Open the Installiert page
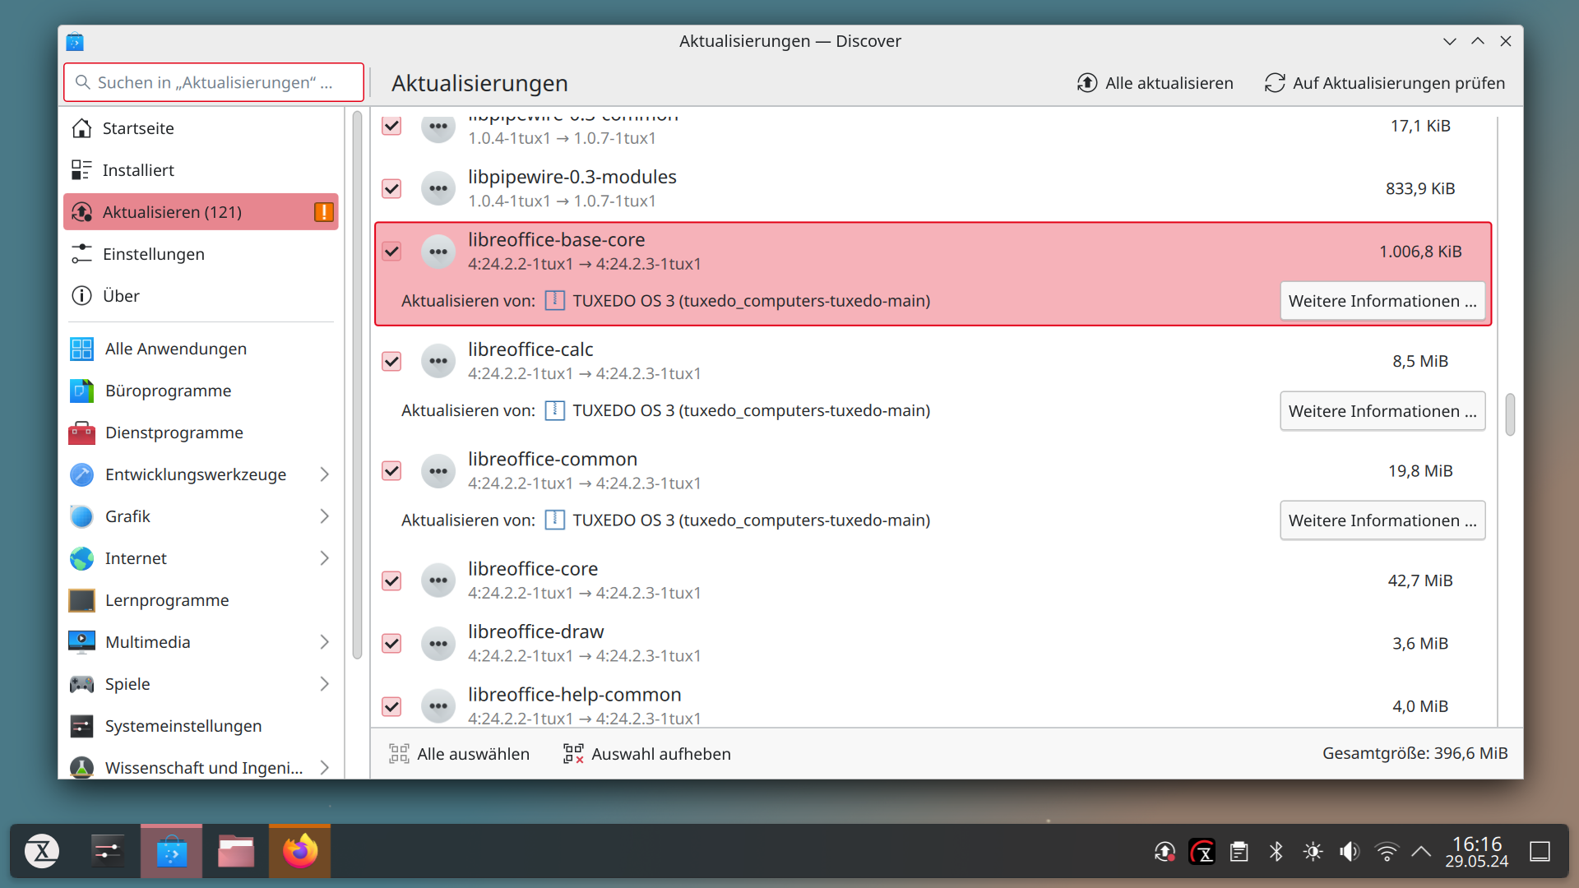The image size is (1579, 888). 201,170
